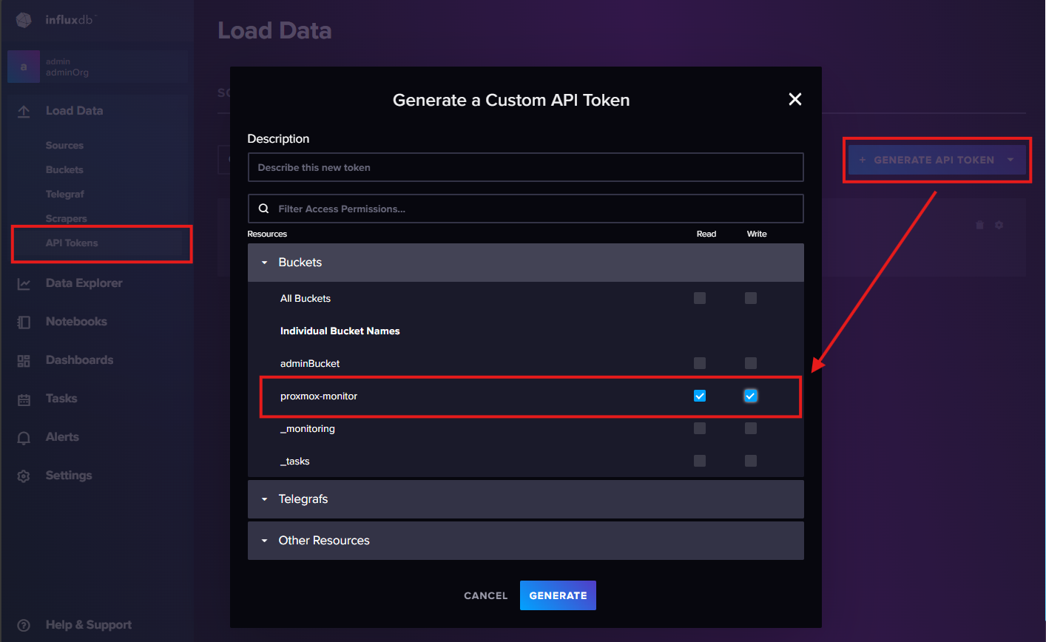
Task: Click the InfluxDB logo icon
Action: click(24, 20)
